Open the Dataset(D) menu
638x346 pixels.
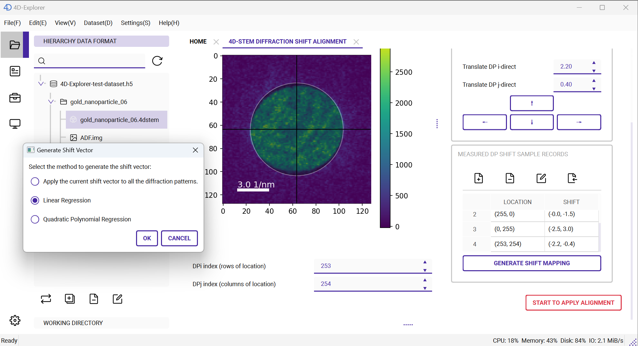[98, 23]
